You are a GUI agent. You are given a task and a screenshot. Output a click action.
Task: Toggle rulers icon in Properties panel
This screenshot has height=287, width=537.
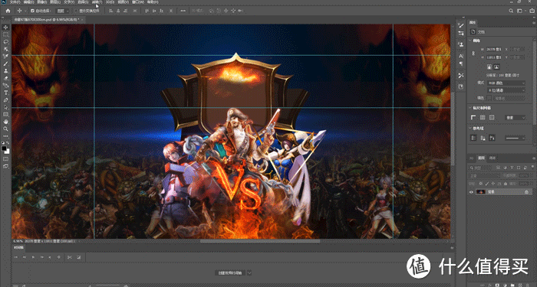[473, 118]
